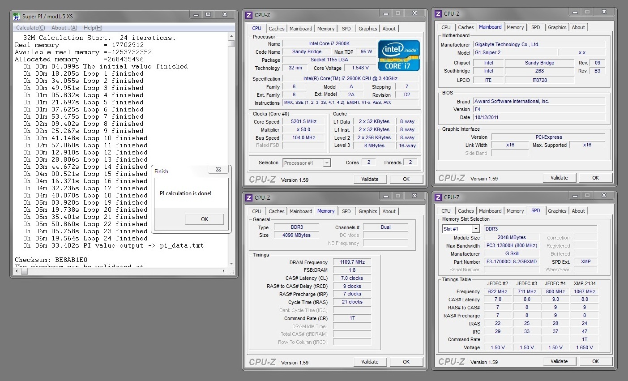Select About tab in the Memory window
The width and height of the screenshot is (628, 381).
click(x=389, y=211)
